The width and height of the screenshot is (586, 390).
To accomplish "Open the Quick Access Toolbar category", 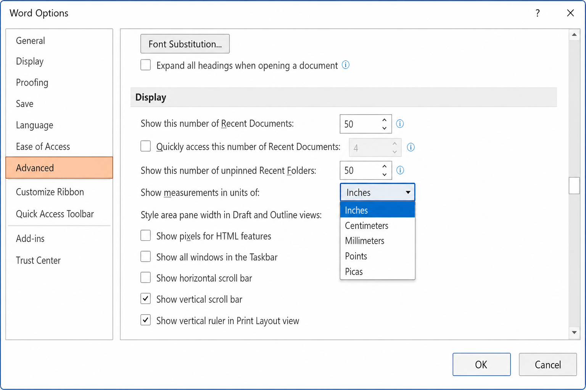I will [59, 214].
